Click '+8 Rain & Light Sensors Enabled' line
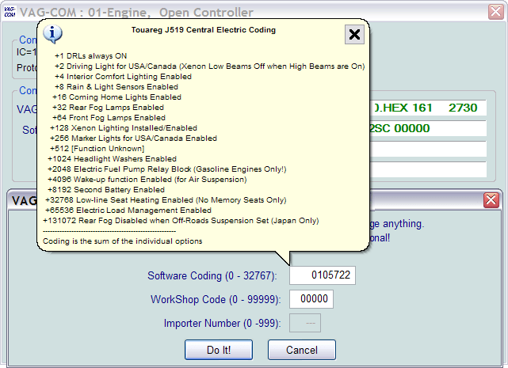Viewport: 508px width, 368px height. (x=116, y=87)
